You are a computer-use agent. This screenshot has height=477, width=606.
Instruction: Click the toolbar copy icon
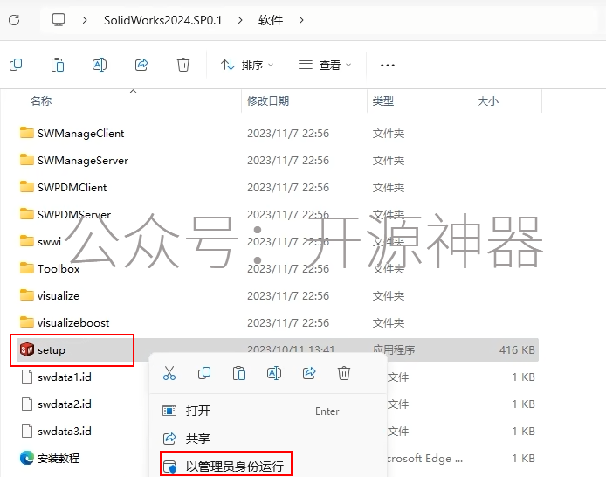(16, 65)
